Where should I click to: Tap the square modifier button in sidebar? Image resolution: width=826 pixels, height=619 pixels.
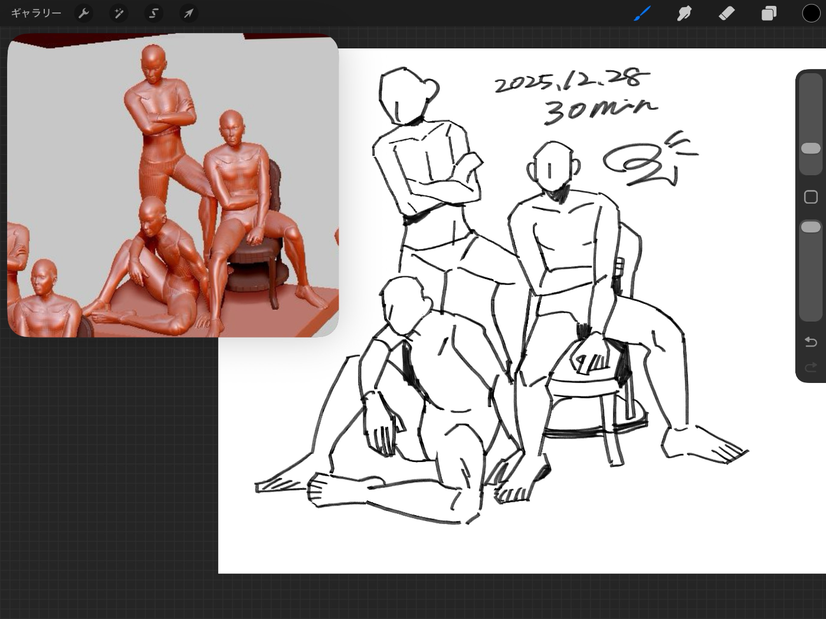pos(811,197)
